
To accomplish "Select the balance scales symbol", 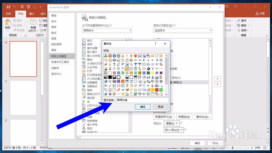I will pyautogui.click(x=148, y=64).
